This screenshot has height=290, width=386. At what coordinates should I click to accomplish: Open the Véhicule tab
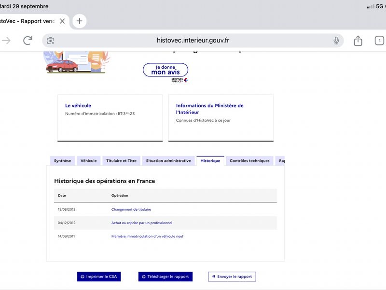point(88,161)
